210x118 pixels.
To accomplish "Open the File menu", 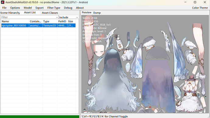I will click(x=4, y=8).
